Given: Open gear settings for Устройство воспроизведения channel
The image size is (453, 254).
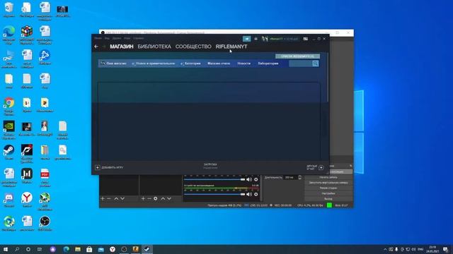Looking at the screenshot, I should (256, 195).
